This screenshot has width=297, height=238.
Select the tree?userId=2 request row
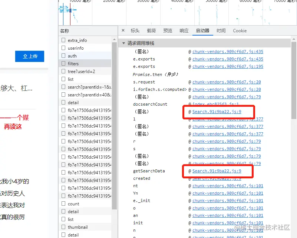(85, 71)
